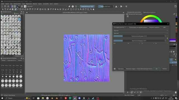The image size is (179, 100).
Task: Add a new layer in layers docker
Action: pos(128,92)
